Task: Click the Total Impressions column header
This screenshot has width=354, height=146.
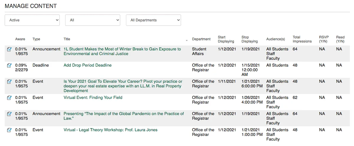Action: point(302,39)
